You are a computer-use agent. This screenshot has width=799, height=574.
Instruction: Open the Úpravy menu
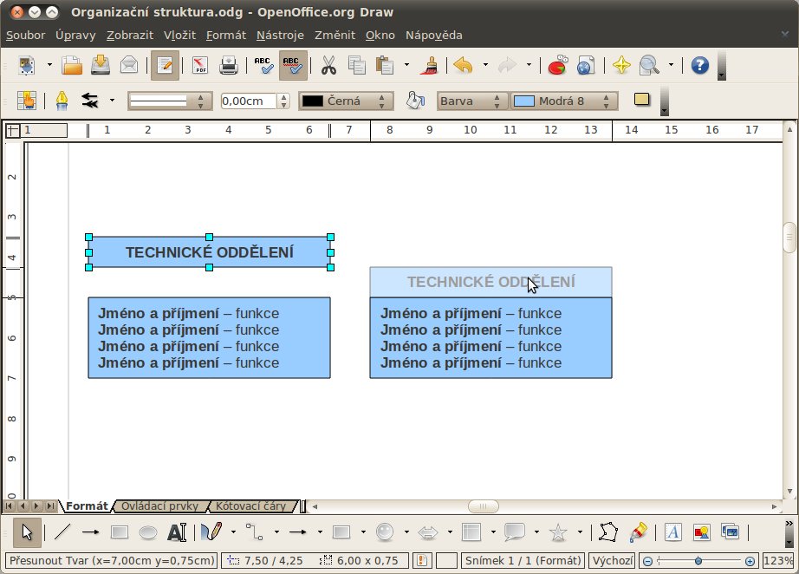[x=75, y=36]
